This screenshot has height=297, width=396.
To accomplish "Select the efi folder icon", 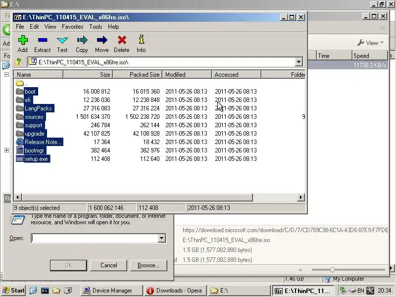I will click(x=20, y=100).
